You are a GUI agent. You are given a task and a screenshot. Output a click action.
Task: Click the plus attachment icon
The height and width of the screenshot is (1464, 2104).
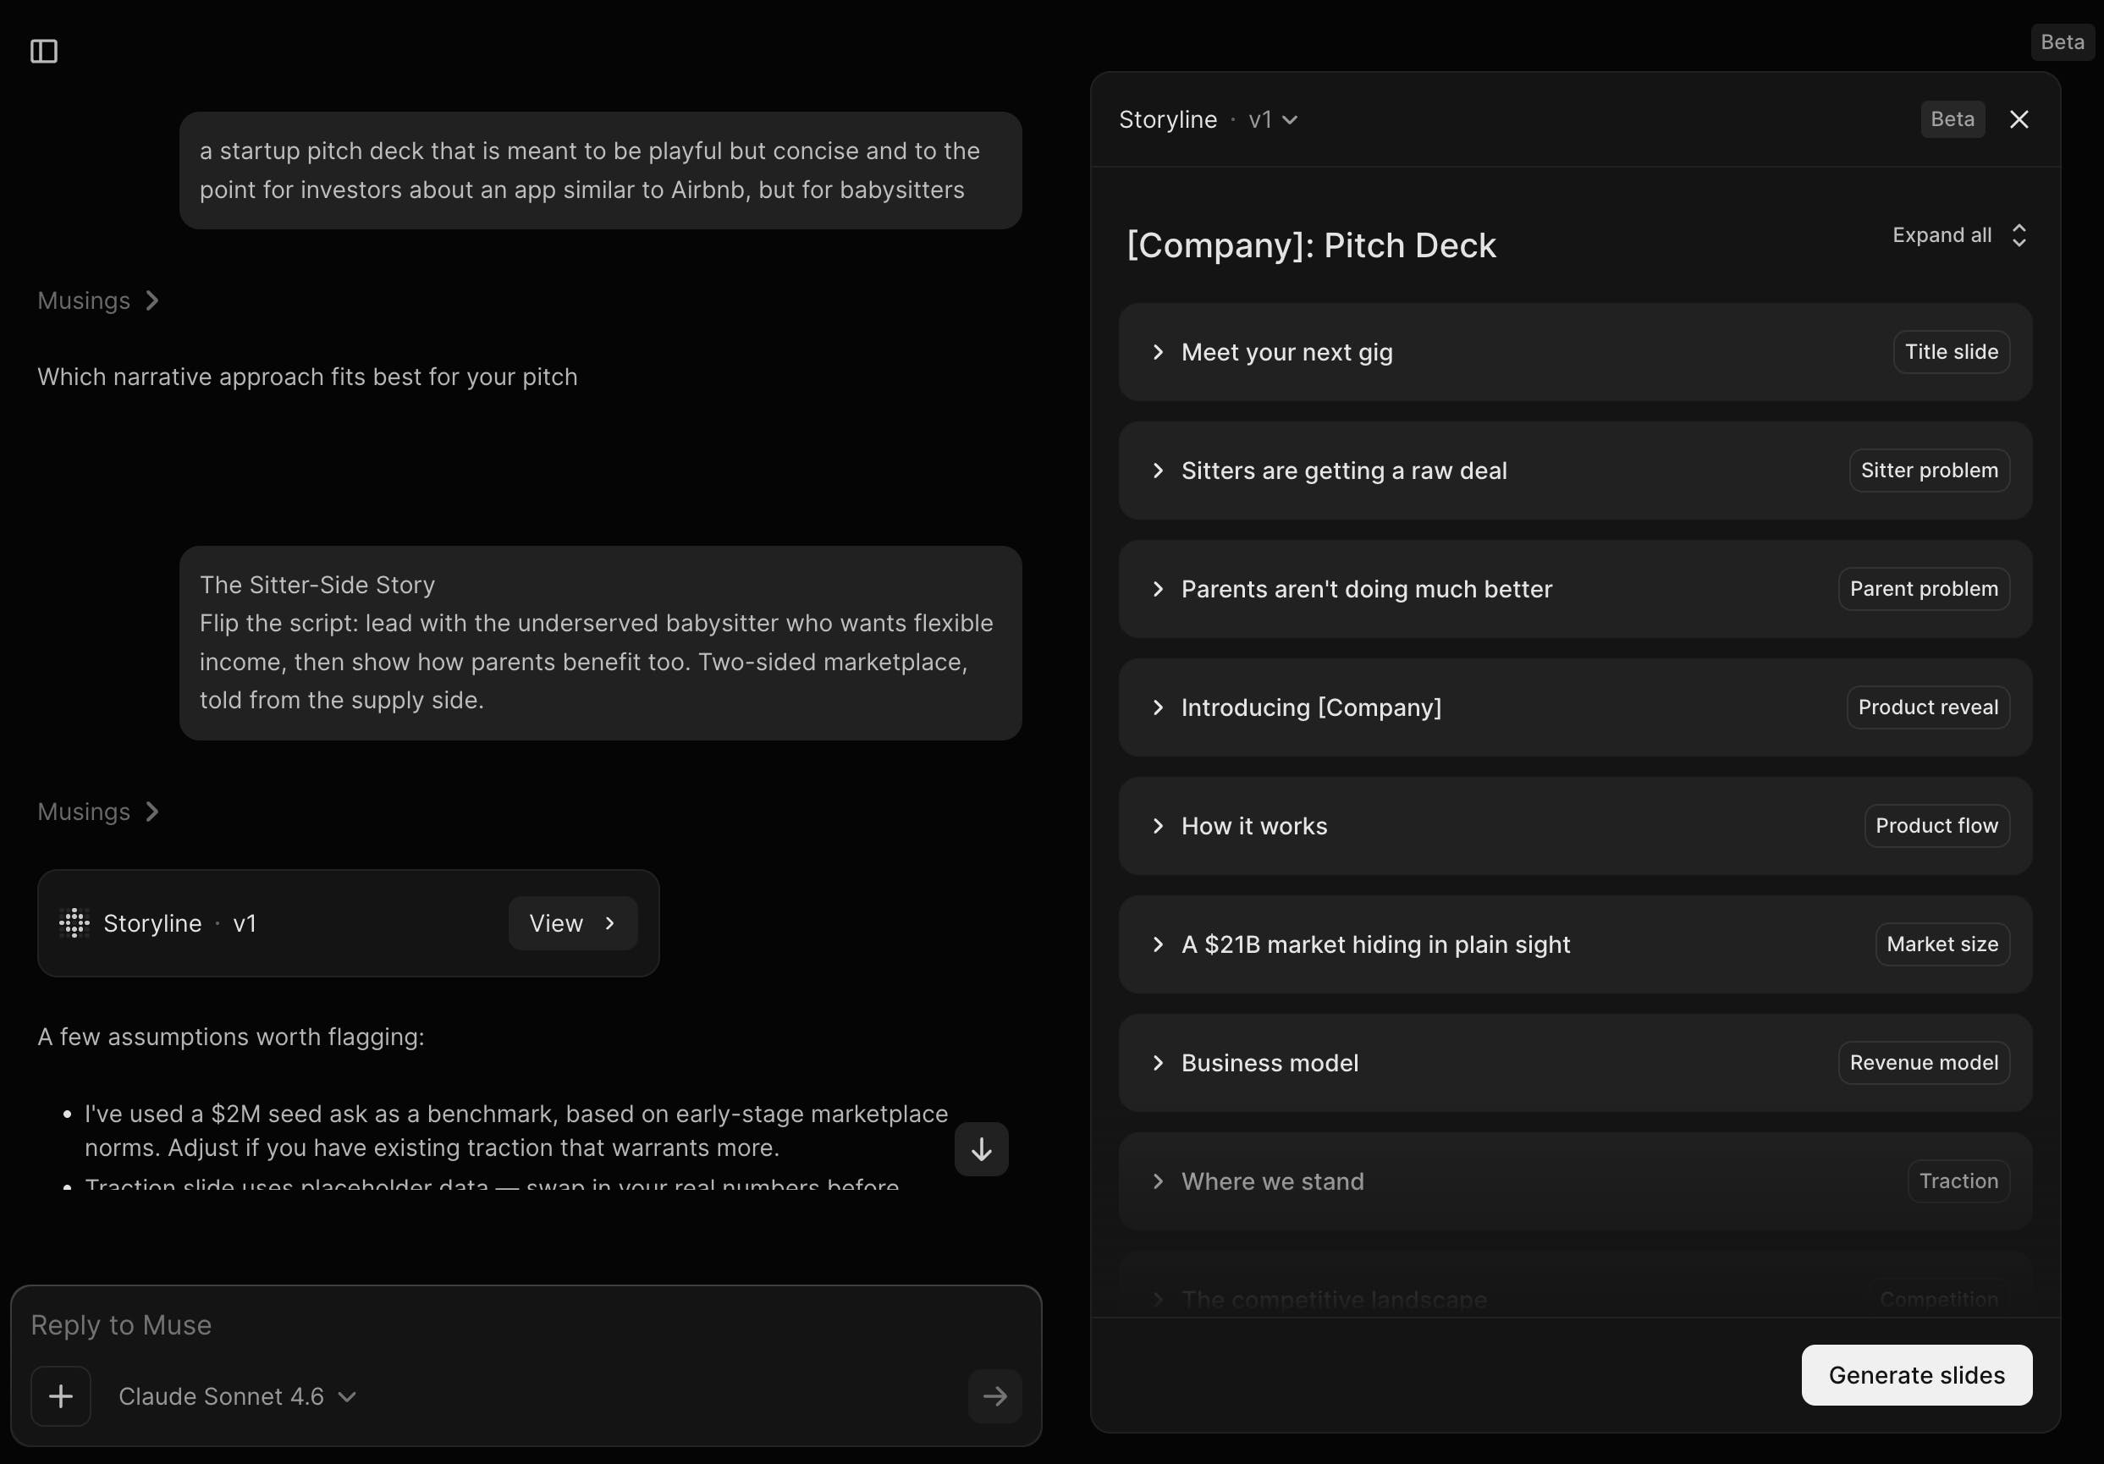click(x=60, y=1396)
